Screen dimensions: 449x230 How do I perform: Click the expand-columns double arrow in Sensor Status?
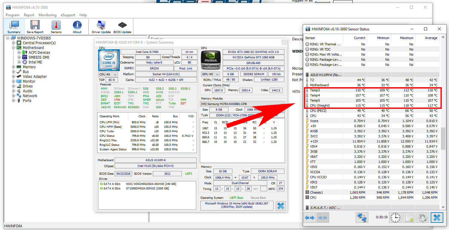(310, 217)
